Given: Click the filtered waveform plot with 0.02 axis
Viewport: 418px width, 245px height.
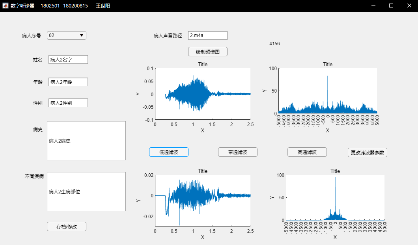Looking at the screenshot, I should point(203,200).
